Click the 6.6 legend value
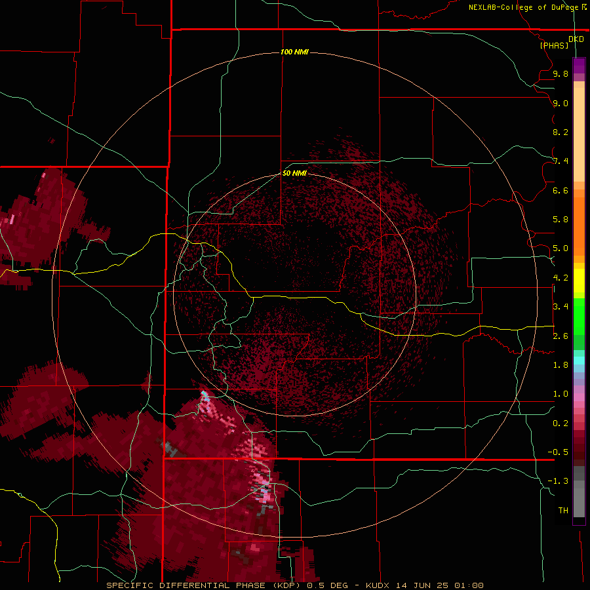This screenshot has height=590, width=590. coord(560,190)
